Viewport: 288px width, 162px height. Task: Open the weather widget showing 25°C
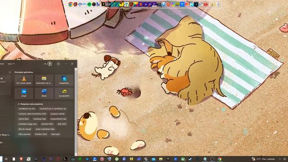point(264,159)
